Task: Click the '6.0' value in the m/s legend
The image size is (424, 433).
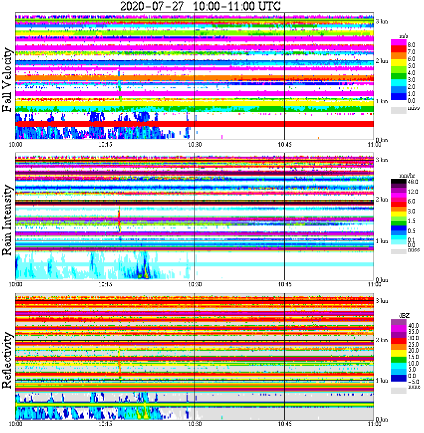Action: (x=412, y=59)
